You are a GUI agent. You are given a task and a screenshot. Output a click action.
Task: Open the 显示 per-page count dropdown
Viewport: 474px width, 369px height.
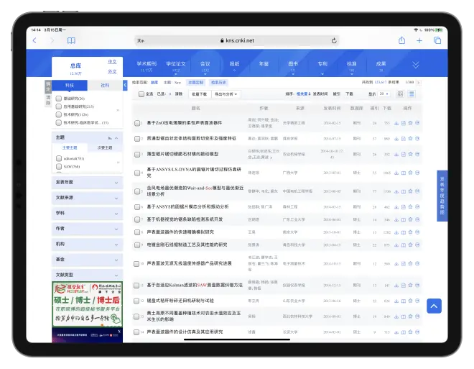click(x=384, y=94)
